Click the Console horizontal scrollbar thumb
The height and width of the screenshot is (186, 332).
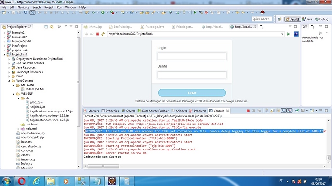coord(103,166)
